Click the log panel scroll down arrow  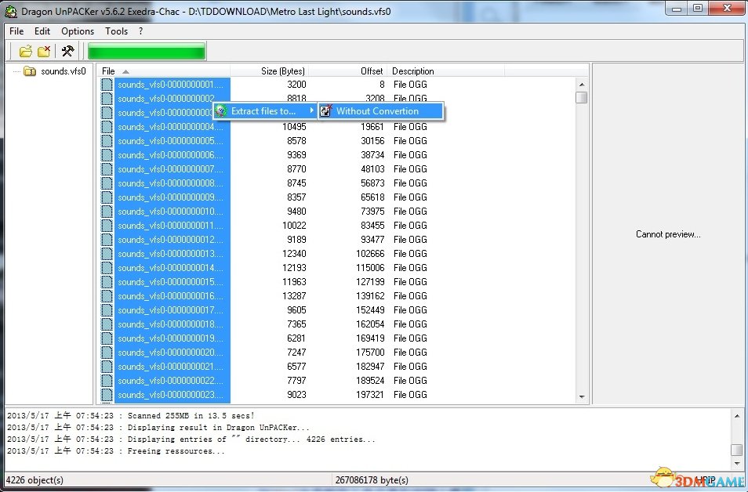[737, 463]
